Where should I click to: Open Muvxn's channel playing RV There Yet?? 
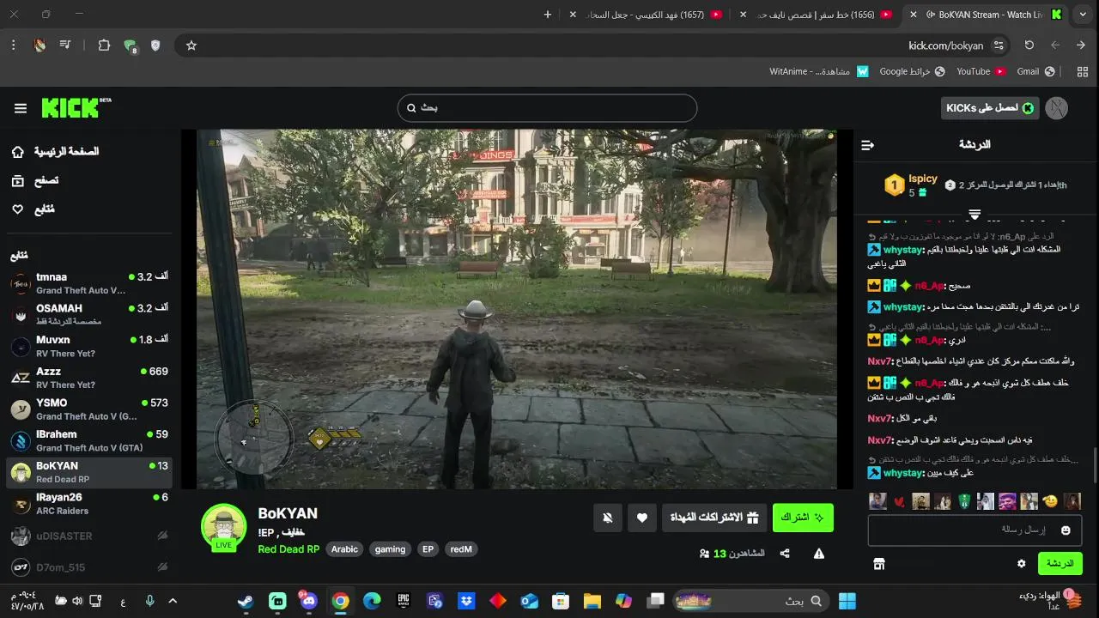(x=89, y=346)
